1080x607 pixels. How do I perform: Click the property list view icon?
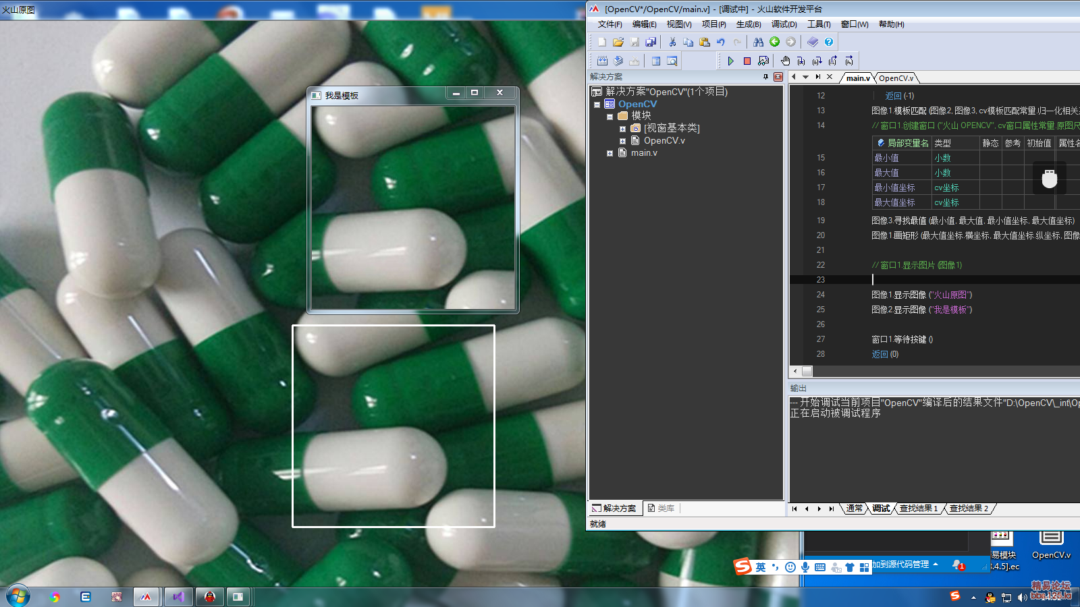click(x=656, y=61)
